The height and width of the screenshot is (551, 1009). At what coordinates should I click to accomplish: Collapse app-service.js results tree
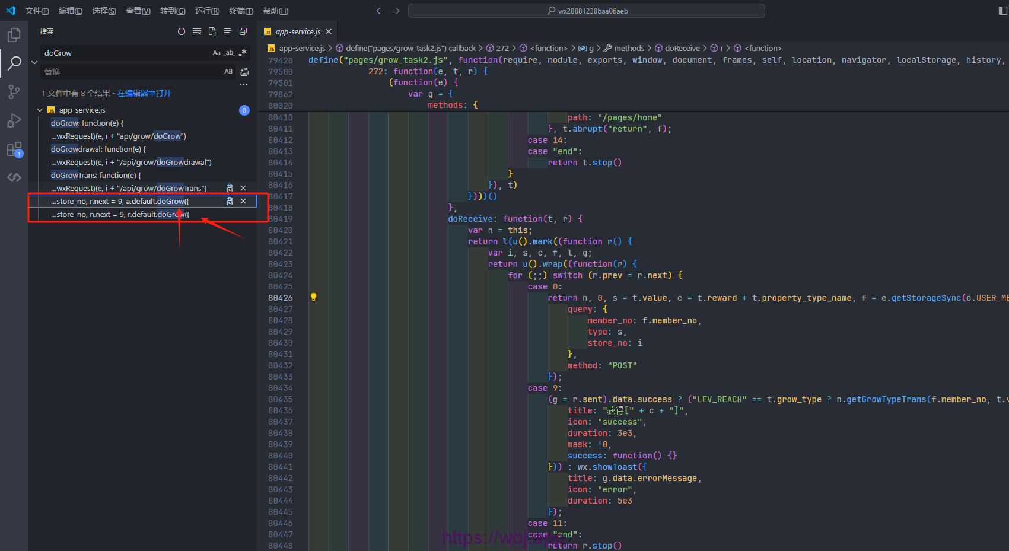[x=40, y=110]
